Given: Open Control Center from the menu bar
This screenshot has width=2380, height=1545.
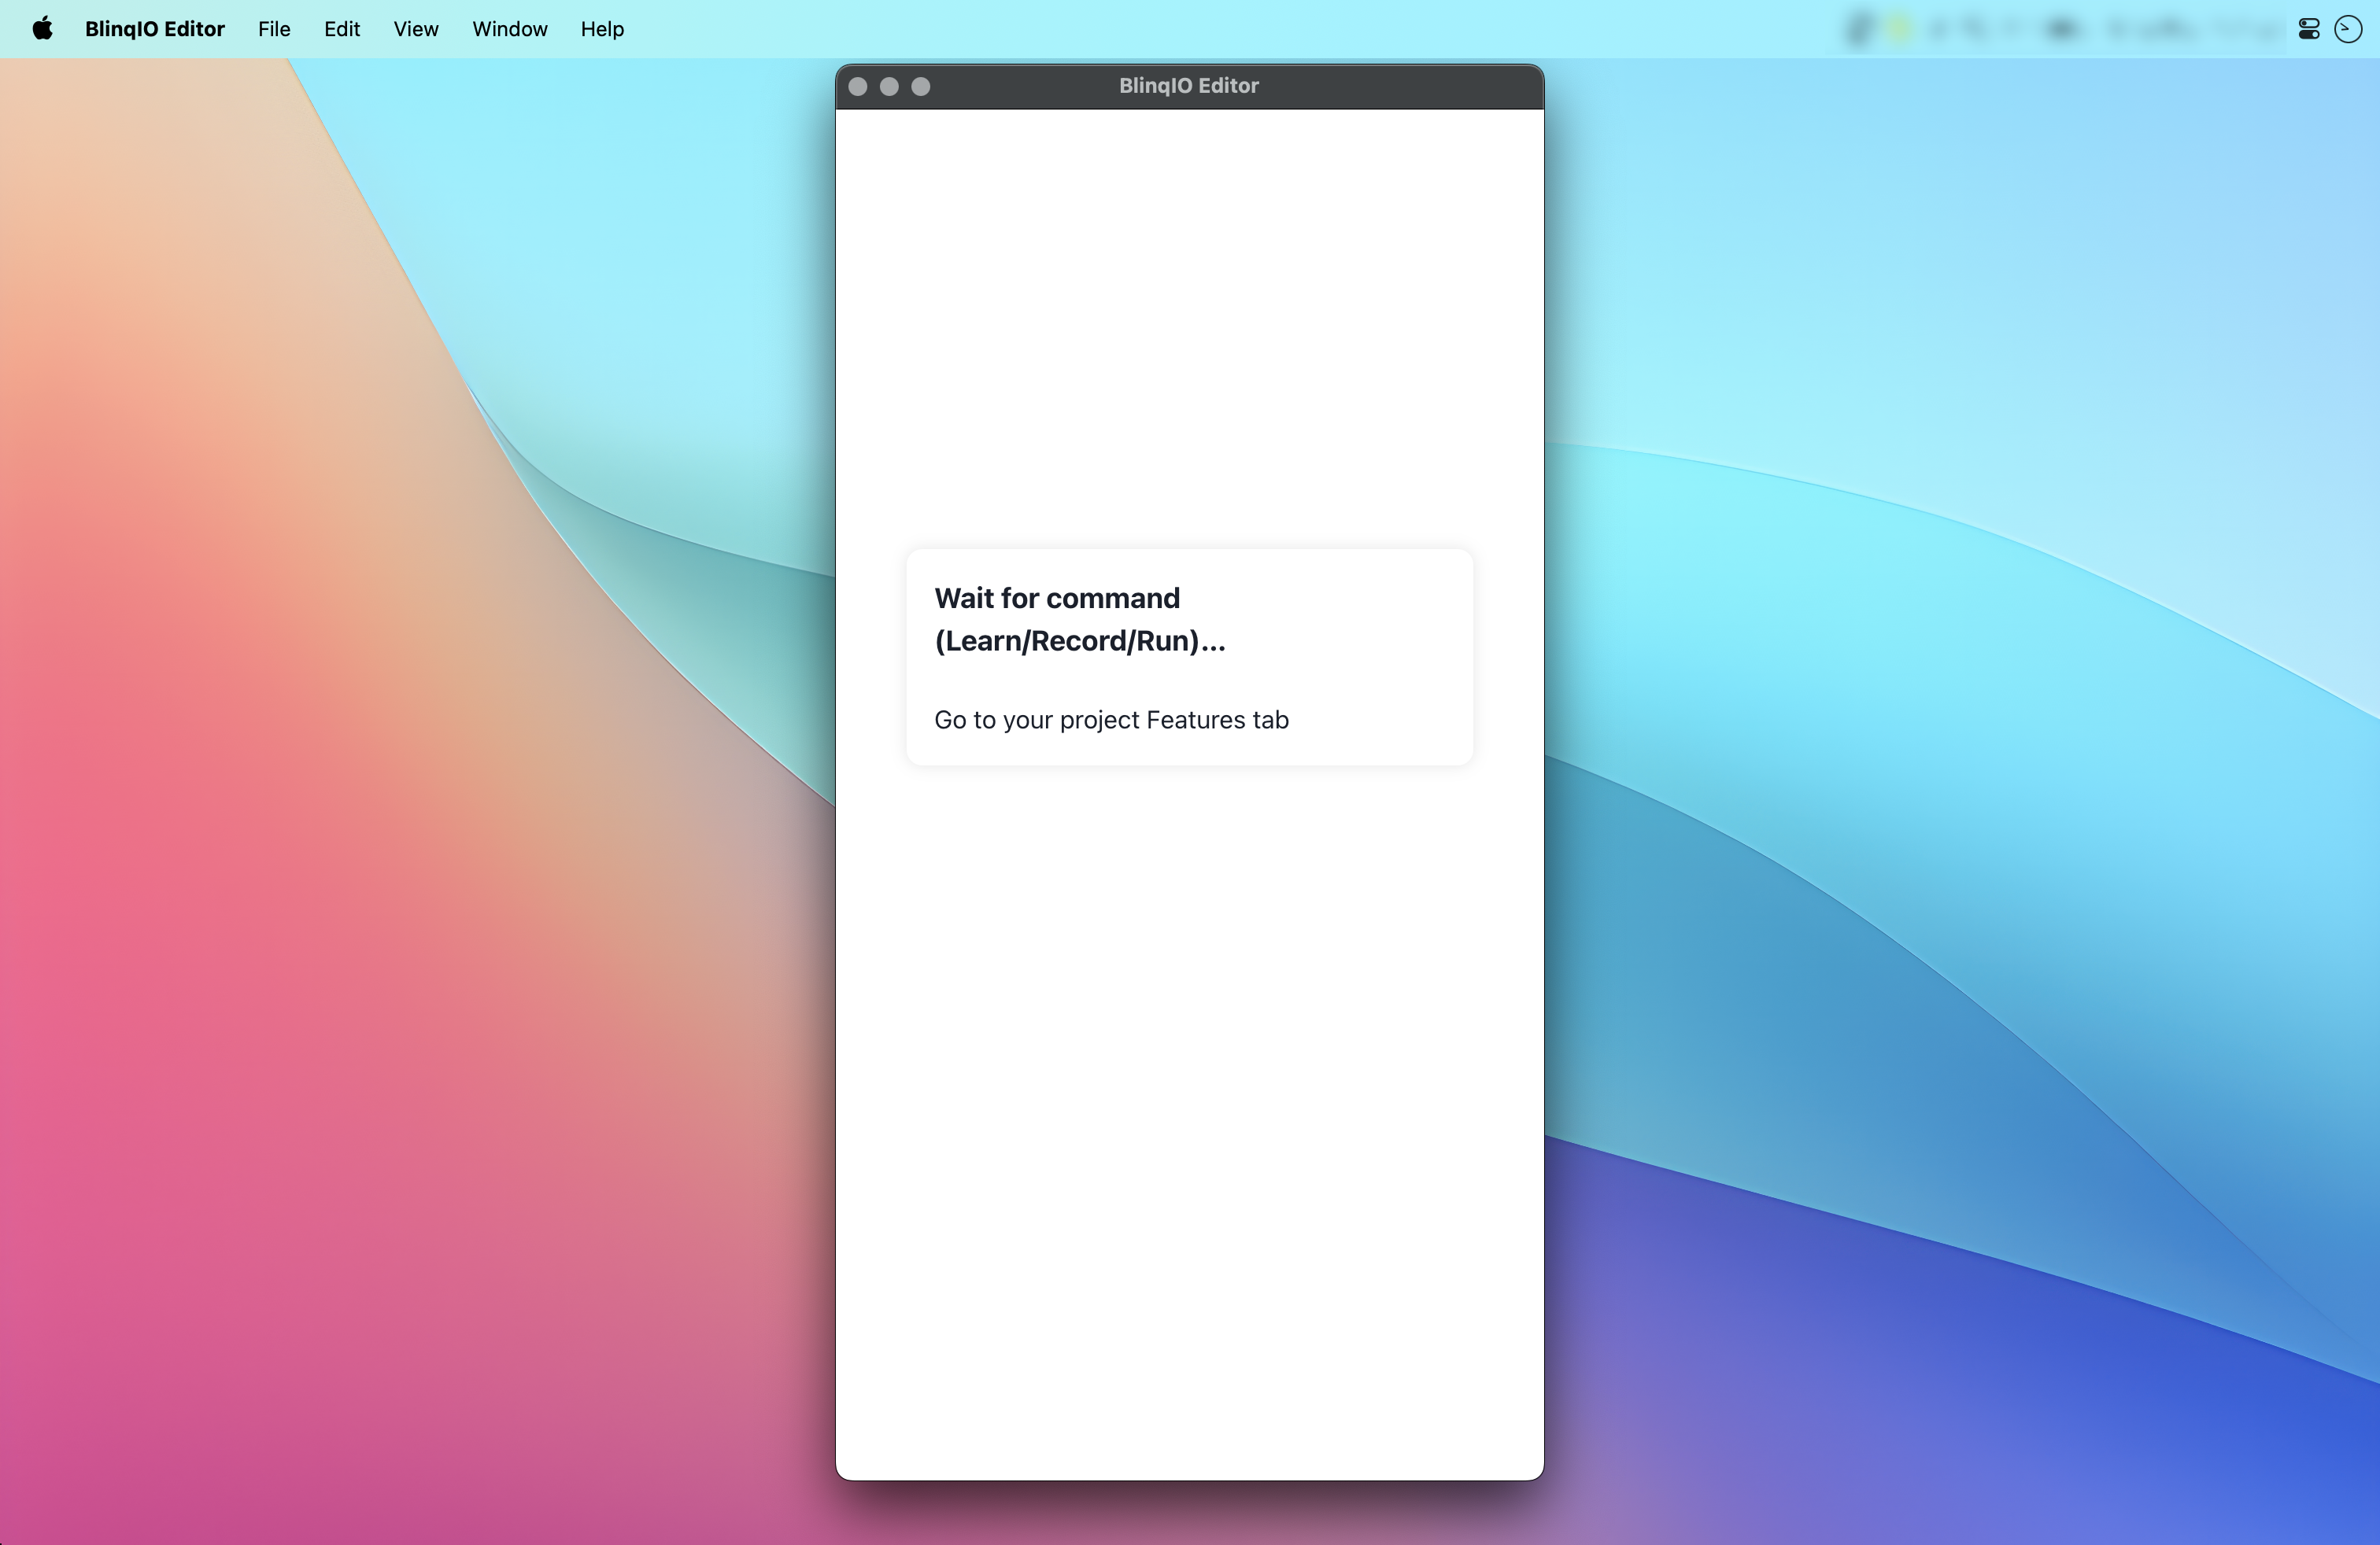Looking at the screenshot, I should 2308,29.
